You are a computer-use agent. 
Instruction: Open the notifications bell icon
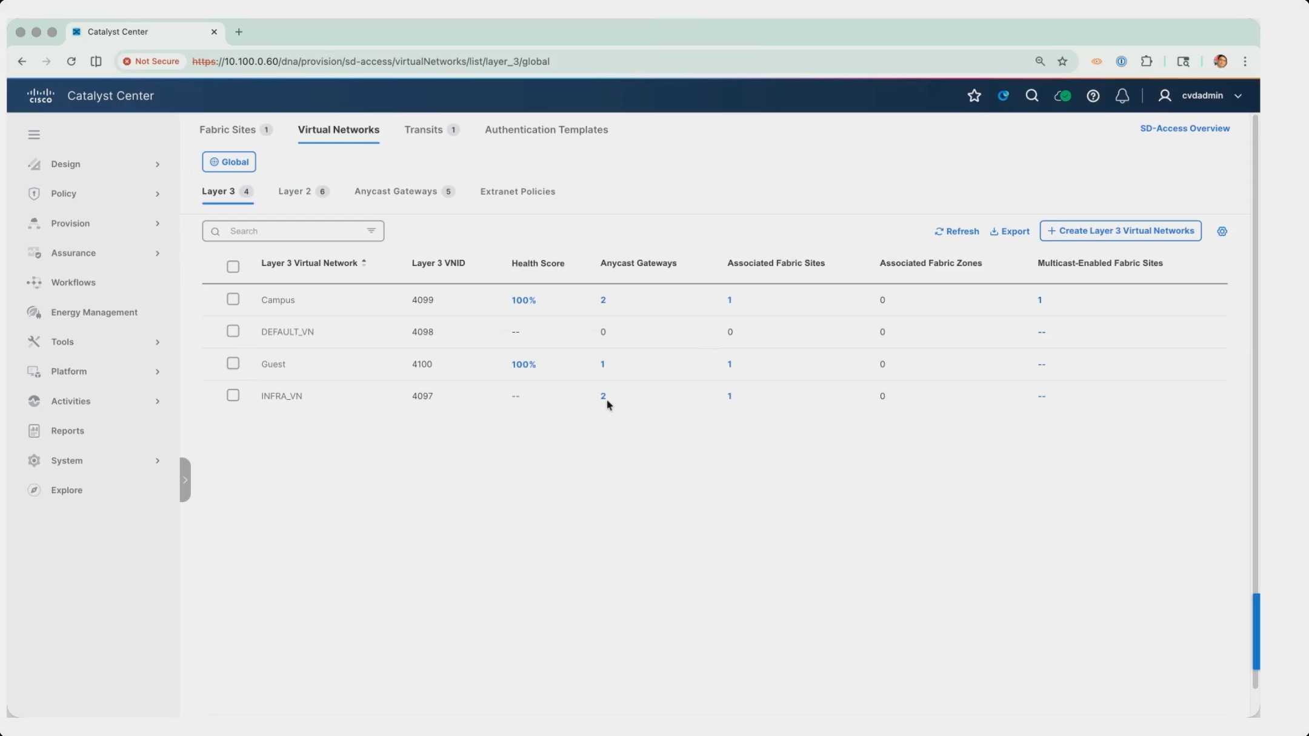(x=1122, y=96)
